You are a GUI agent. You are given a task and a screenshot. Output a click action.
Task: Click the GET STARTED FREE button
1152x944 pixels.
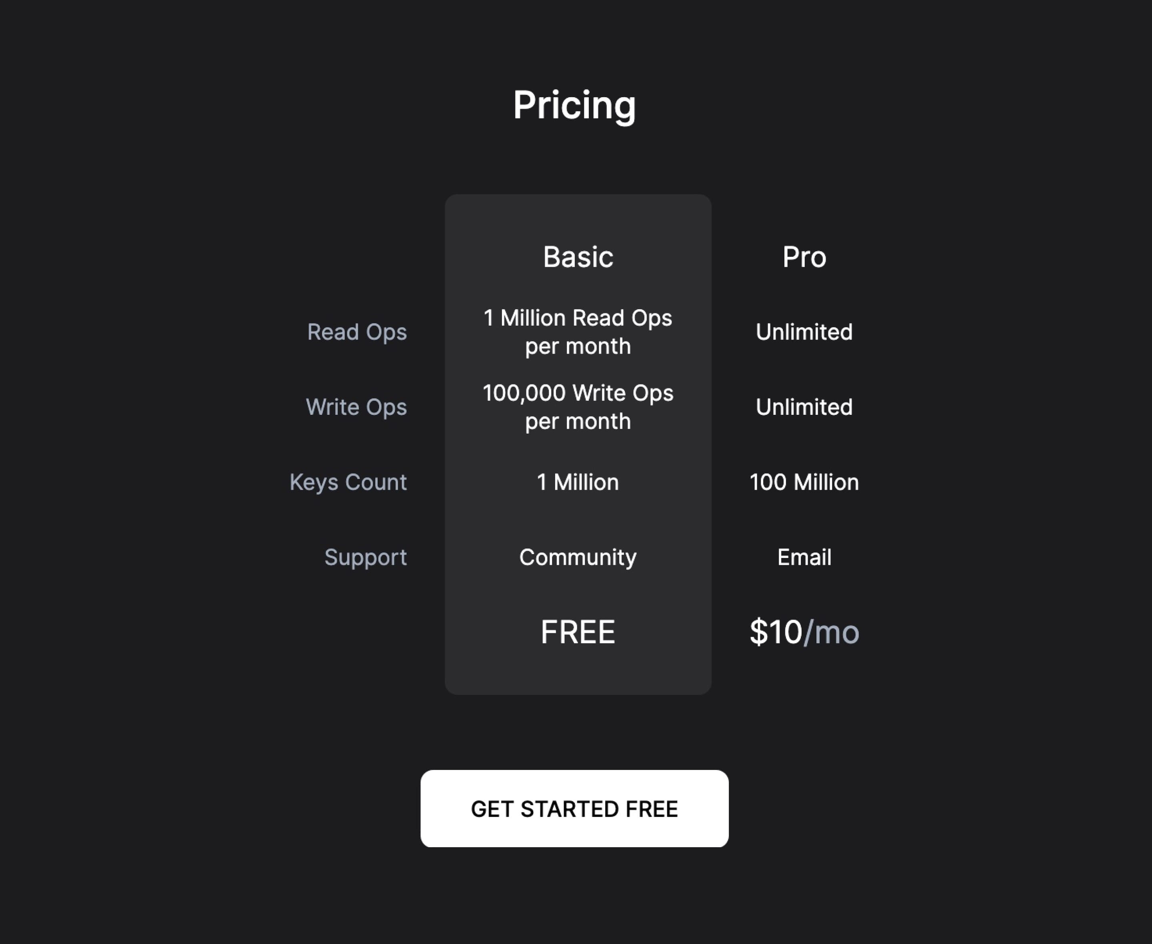pos(574,808)
